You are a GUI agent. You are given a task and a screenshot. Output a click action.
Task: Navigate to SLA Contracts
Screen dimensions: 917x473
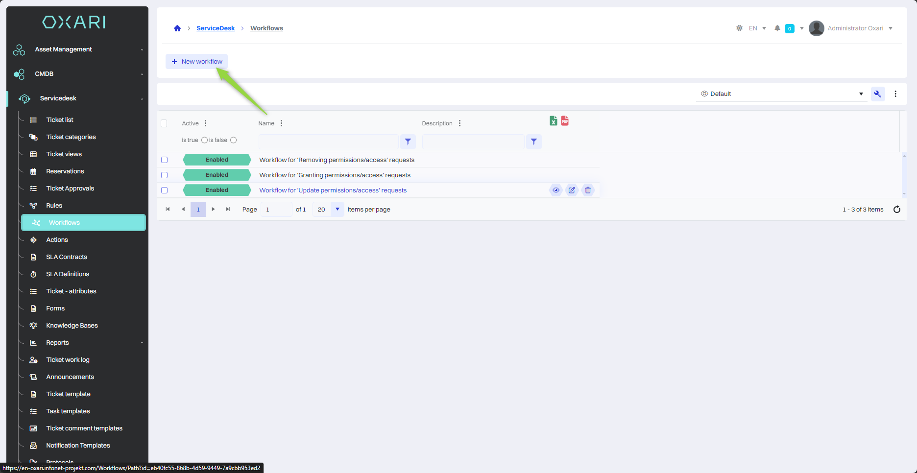point(67,257)
